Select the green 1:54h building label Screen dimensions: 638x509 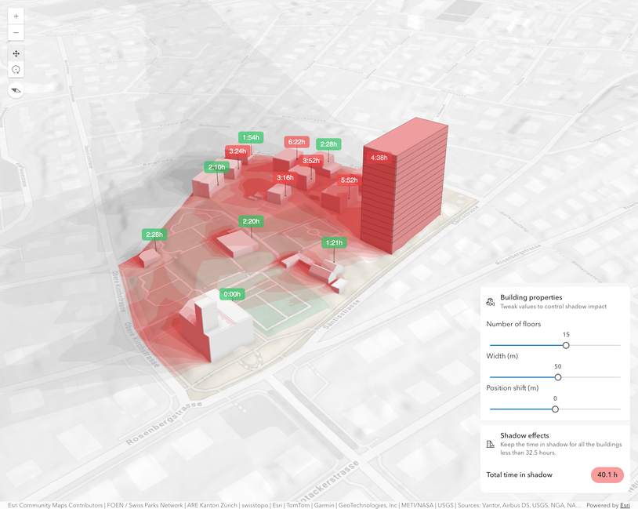[251, 137]
